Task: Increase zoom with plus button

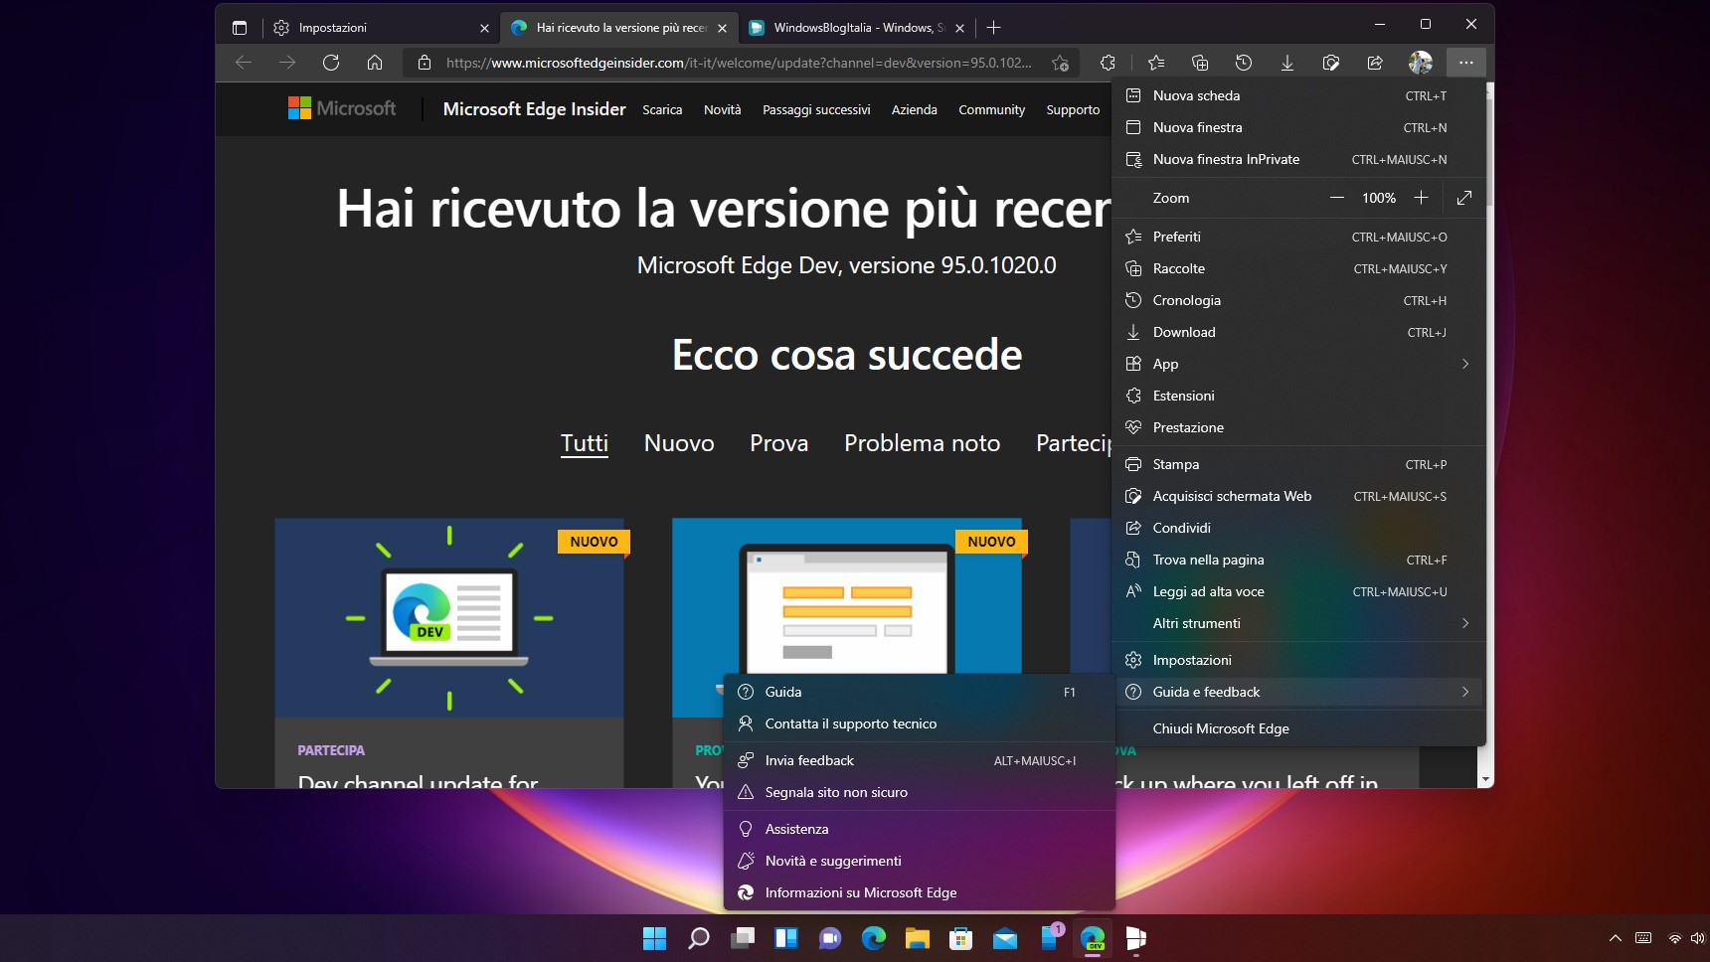Action: pyautogui.click(x=1422, y=198)
